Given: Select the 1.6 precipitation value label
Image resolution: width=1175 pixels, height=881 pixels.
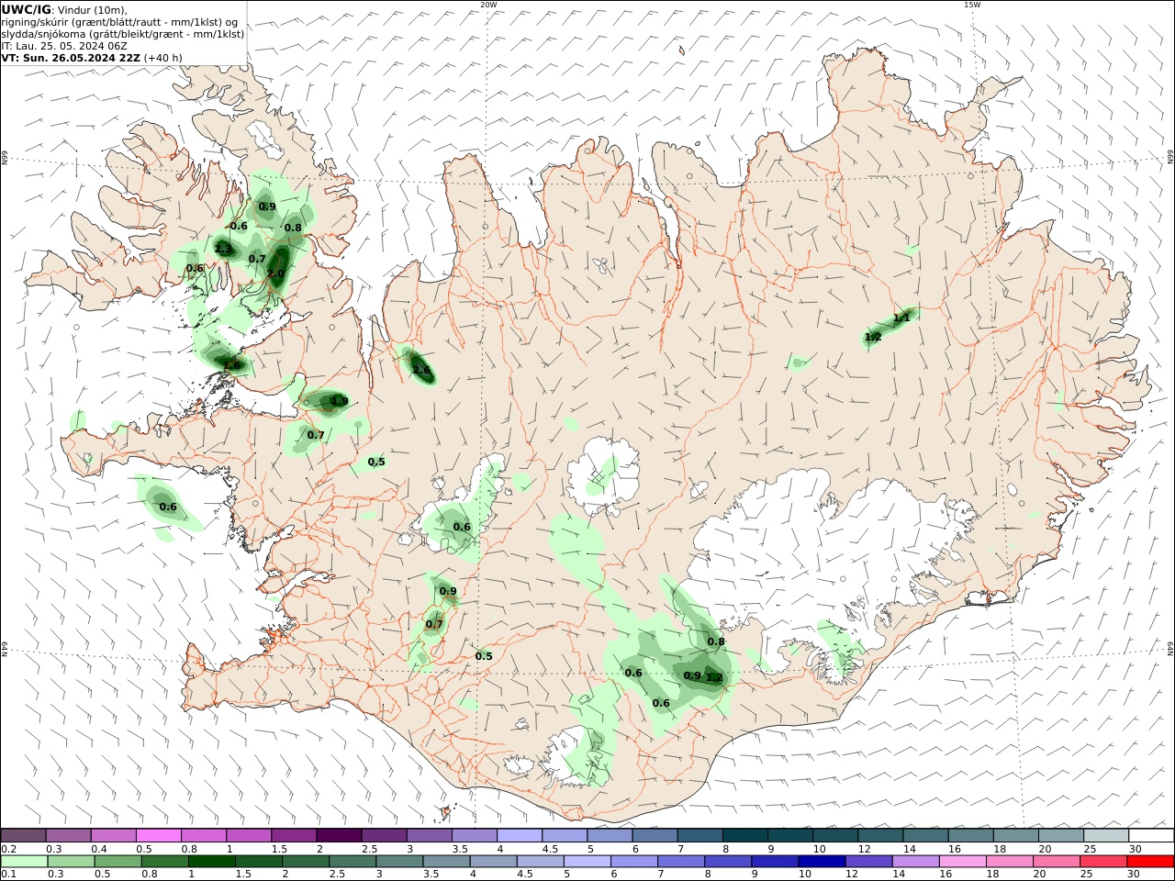Looking at the screenshot, I should (x=231, y=365).
